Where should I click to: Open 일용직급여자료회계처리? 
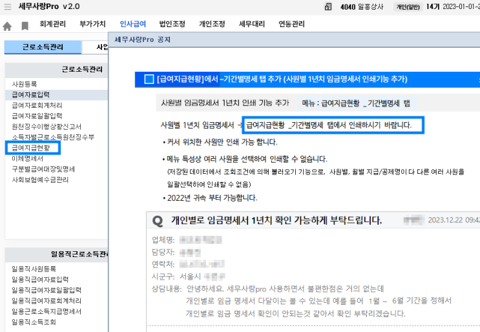click(x=47, y=300)
